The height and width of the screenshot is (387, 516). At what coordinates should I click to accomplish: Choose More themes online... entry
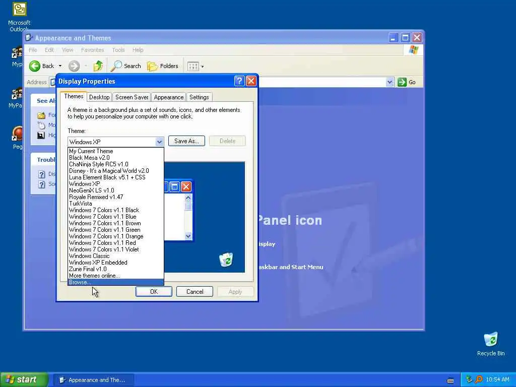pyautogui.click(x=115, y=276)
